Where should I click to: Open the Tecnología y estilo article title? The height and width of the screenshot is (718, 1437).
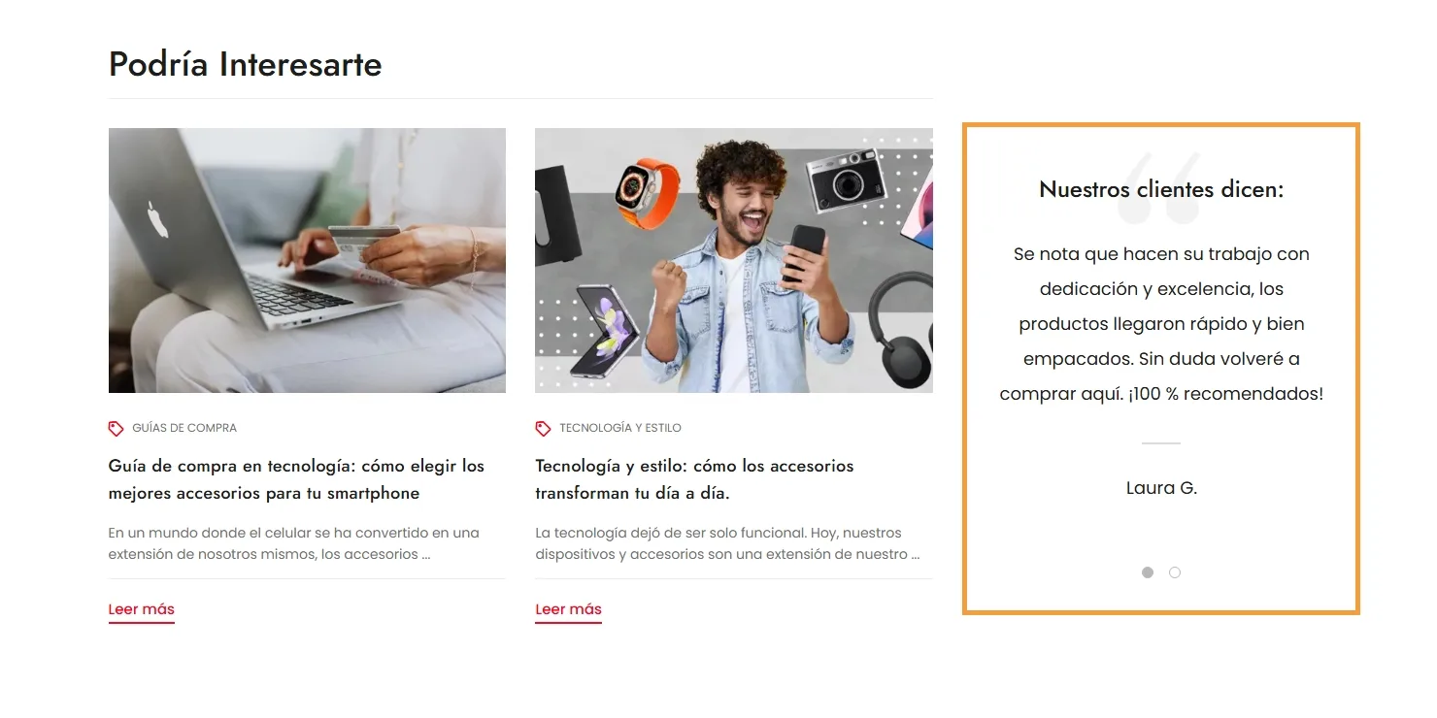[694, 479]
